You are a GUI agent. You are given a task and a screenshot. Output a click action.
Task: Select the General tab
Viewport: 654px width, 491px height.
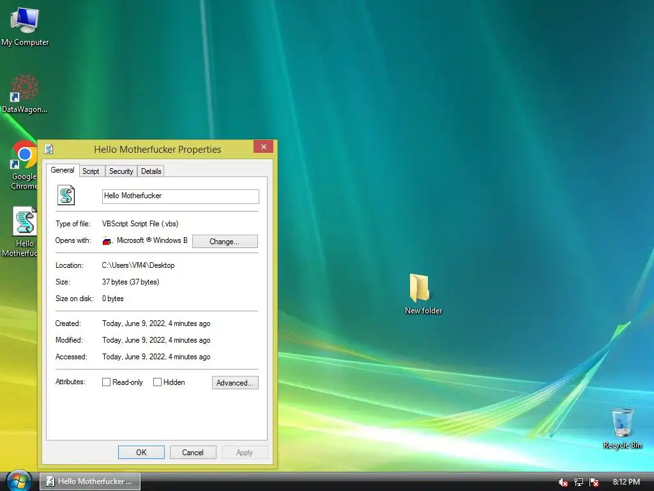[x=63, y=170]
